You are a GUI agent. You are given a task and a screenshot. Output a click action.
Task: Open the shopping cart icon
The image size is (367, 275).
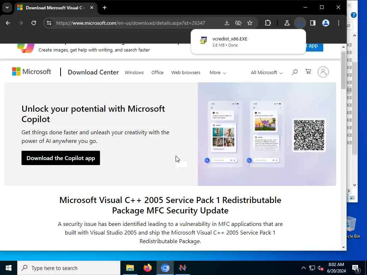pyautogui.click(x=308, y=72)
